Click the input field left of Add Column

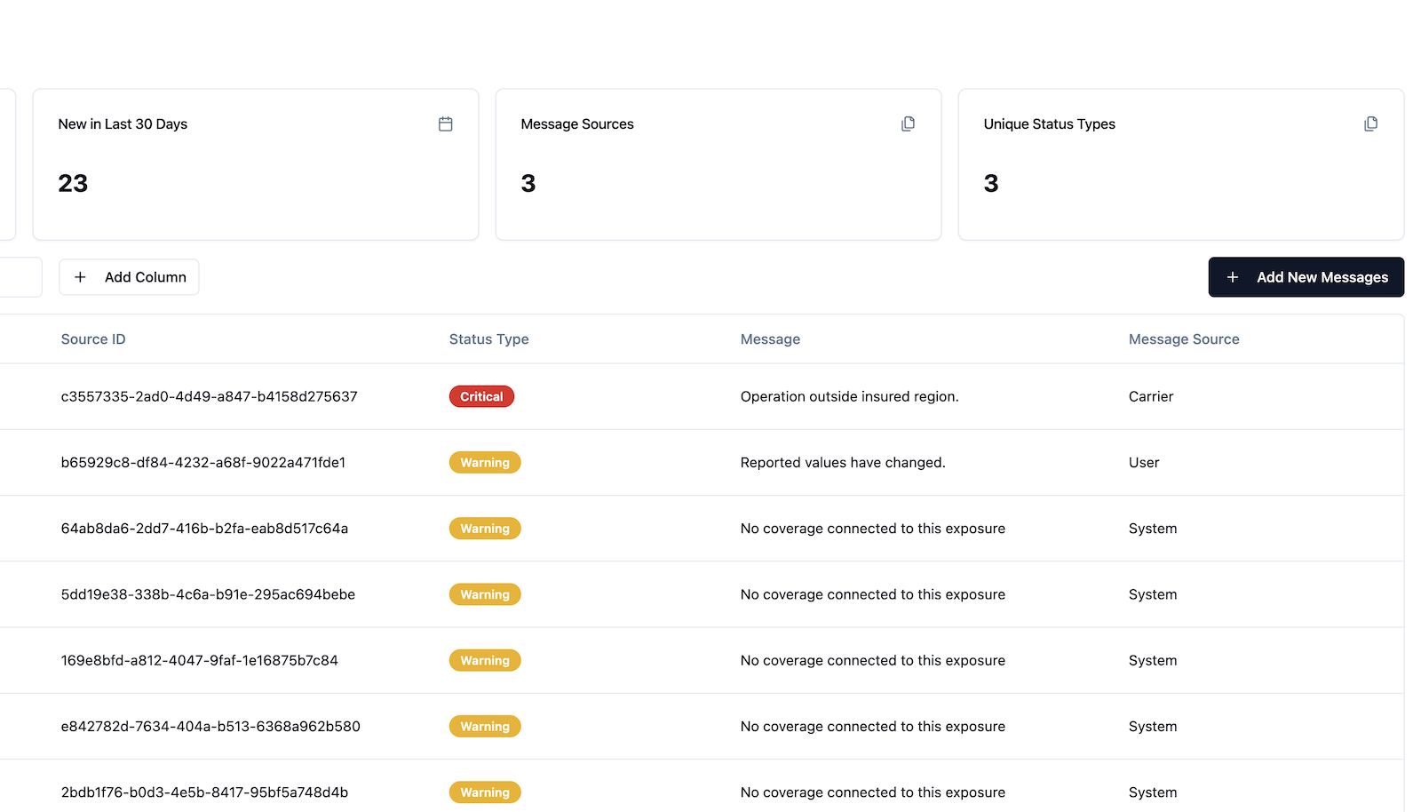click(x=20, y=277)
